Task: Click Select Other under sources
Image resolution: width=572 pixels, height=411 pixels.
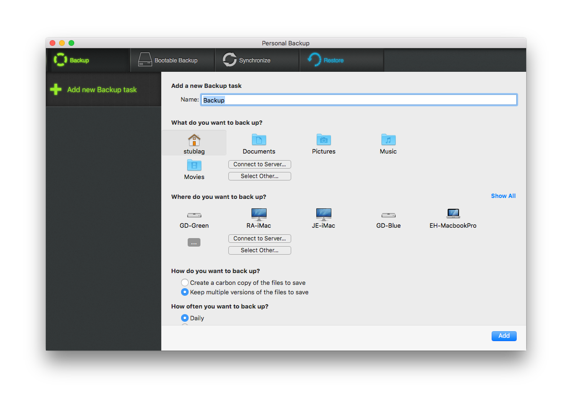Action: coord(260,176)
